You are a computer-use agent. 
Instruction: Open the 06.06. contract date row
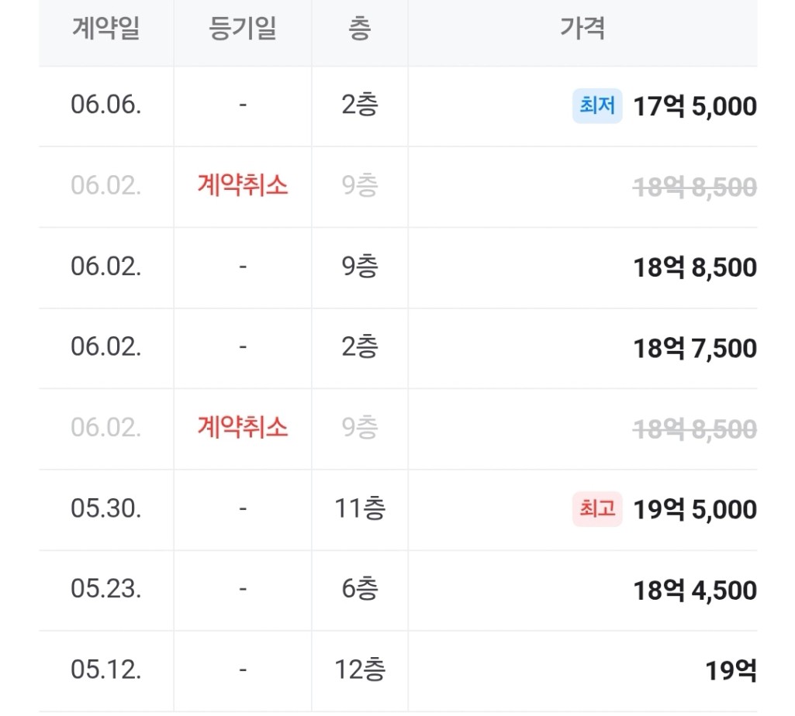pos(398,106)
